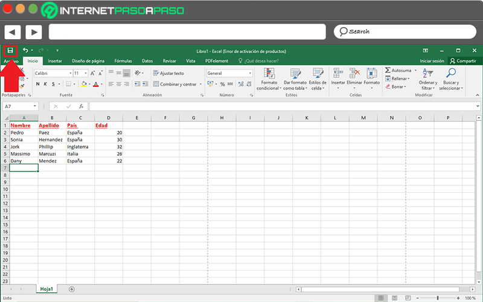Click the accounting number format icon
The height and width of the screenshot is (302, 483).
[210, 84]
